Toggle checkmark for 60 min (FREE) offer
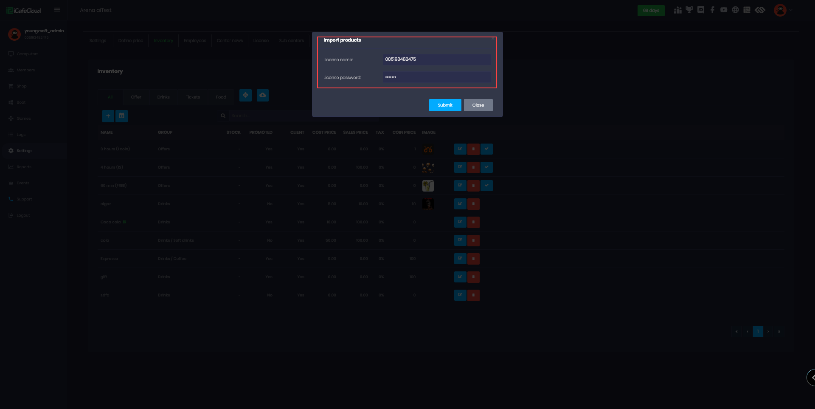 (x=486, y=186)
